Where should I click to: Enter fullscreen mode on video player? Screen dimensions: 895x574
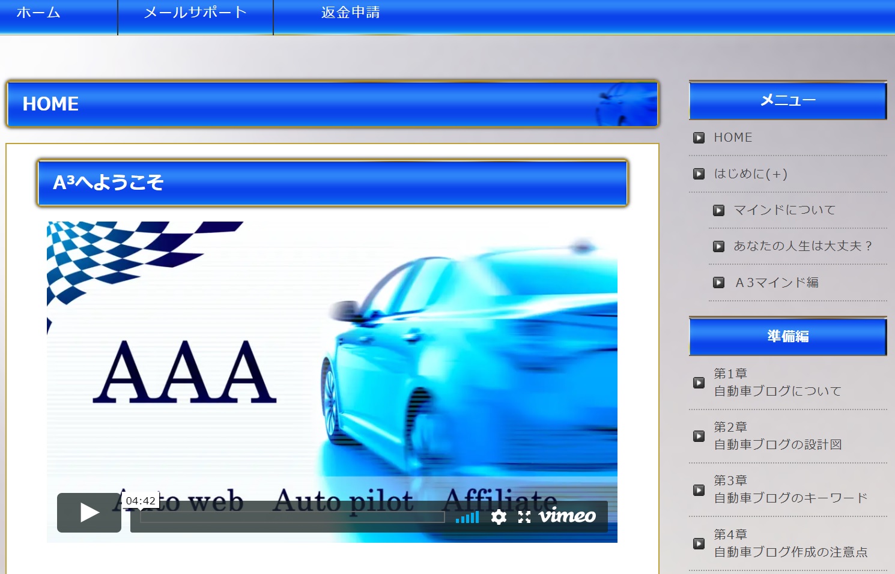tap(524, 517)
